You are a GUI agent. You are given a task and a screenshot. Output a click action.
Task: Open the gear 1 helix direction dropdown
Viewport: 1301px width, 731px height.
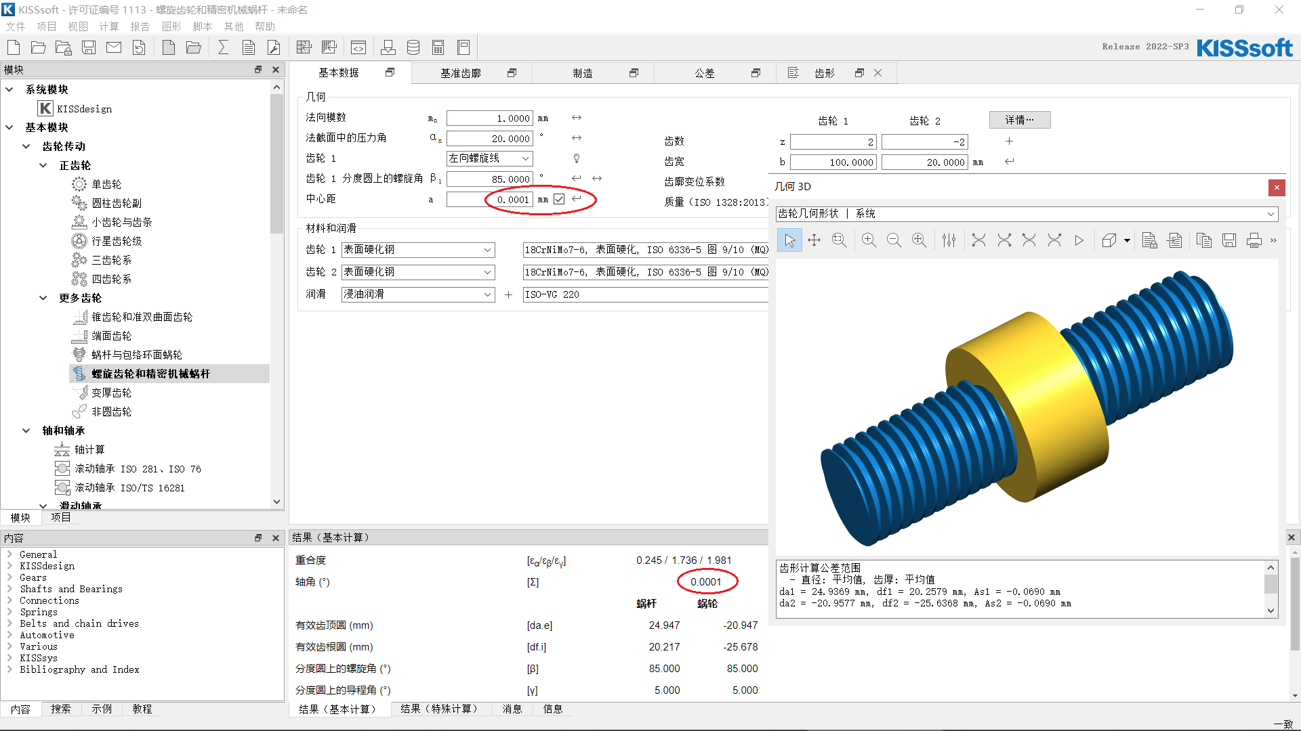(x=490, y=158)
